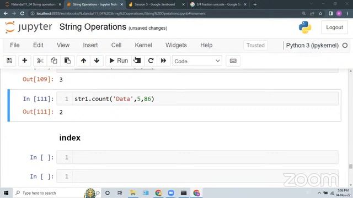Click the taskbar clock and date
This screenshot has height=198, width=353.
(x=343, y=193)
